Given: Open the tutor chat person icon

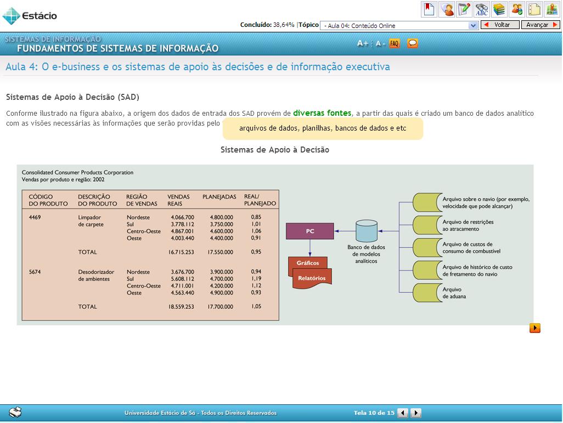Looking at the screenshot, I should [446, 9].
